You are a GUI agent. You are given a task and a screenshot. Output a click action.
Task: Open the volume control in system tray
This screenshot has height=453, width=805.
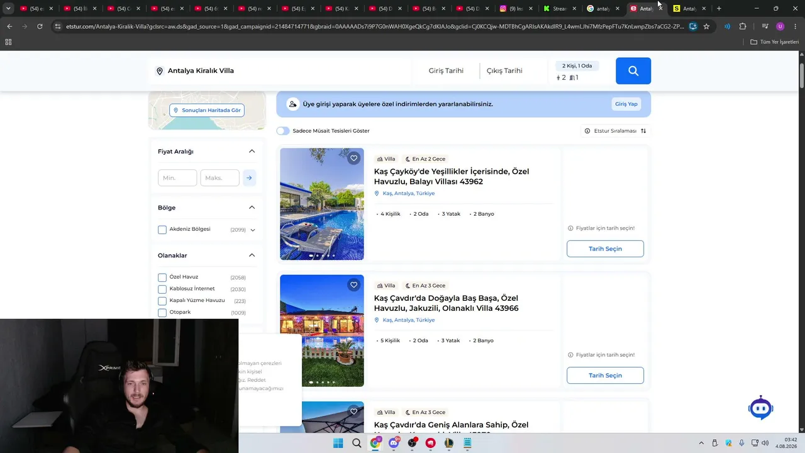765,443
